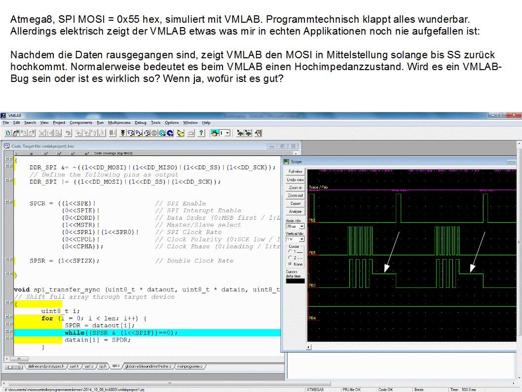Viewport: 522px width, 392px height.
Task: Open the Options menu
Action: 172,122
